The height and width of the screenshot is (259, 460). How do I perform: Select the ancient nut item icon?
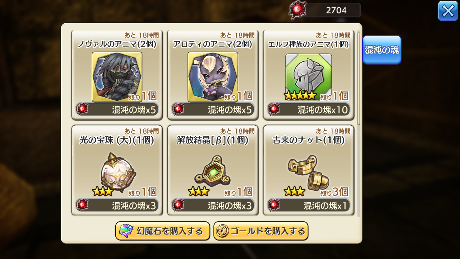(308, 171)
